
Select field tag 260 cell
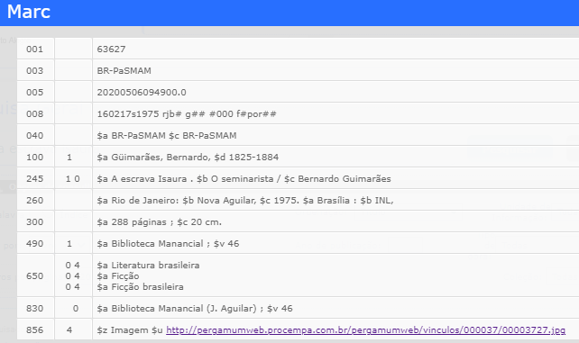point(34,201)
